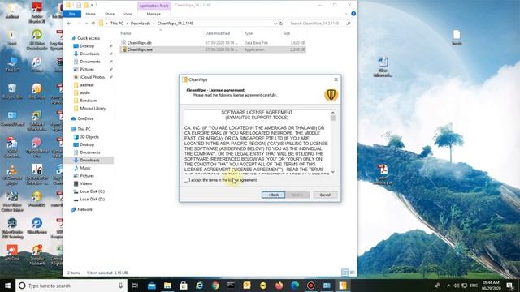Open Mail app from taskbar
The height and width of the screenshot is (292, 520).
point(152,286)
